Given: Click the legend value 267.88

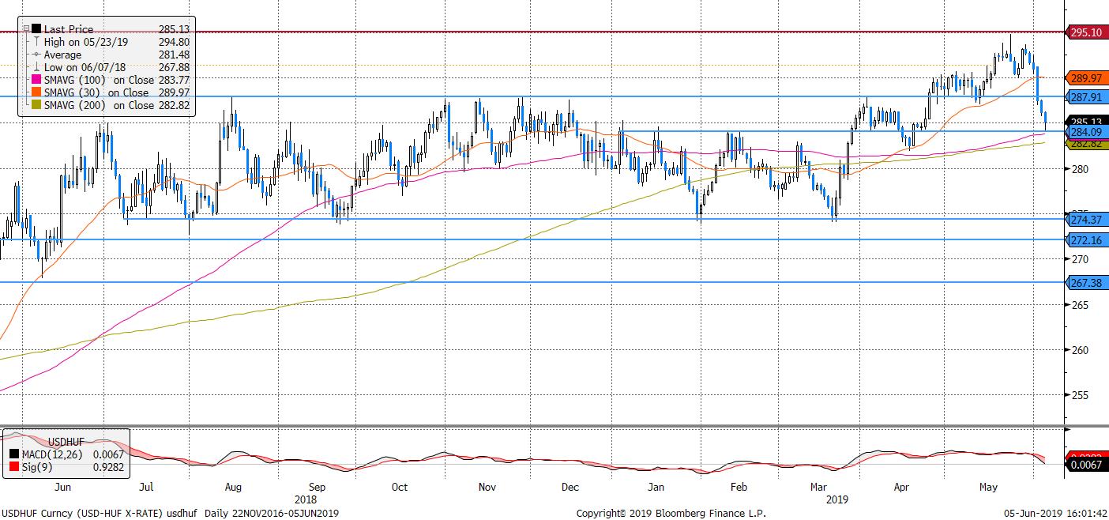Looking at the screenshot, I should point(175,67).
